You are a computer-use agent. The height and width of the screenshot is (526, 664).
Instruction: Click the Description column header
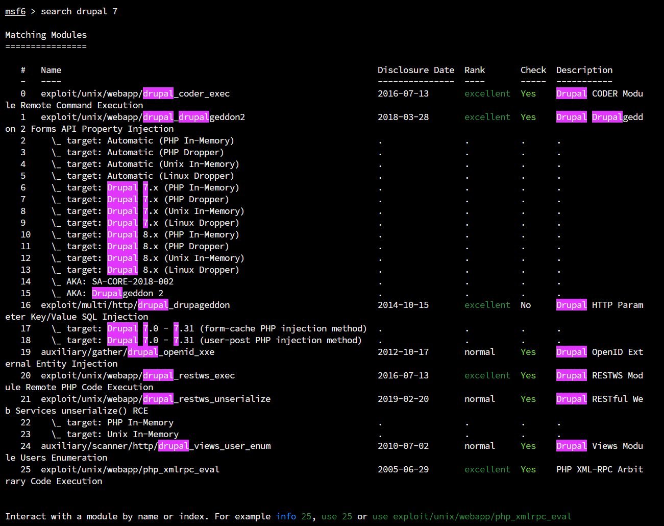584,70
